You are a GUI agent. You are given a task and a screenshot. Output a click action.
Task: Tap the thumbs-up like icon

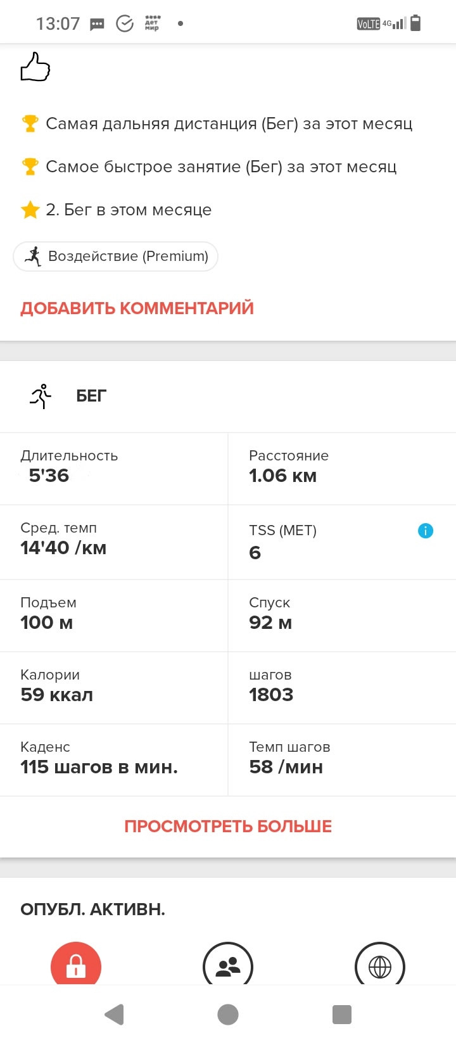35,66
